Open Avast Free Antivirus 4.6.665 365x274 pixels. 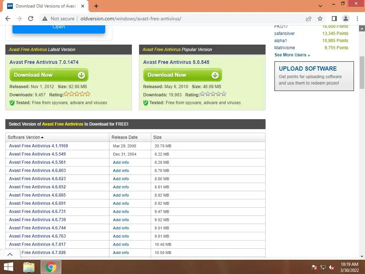(37, 195)
